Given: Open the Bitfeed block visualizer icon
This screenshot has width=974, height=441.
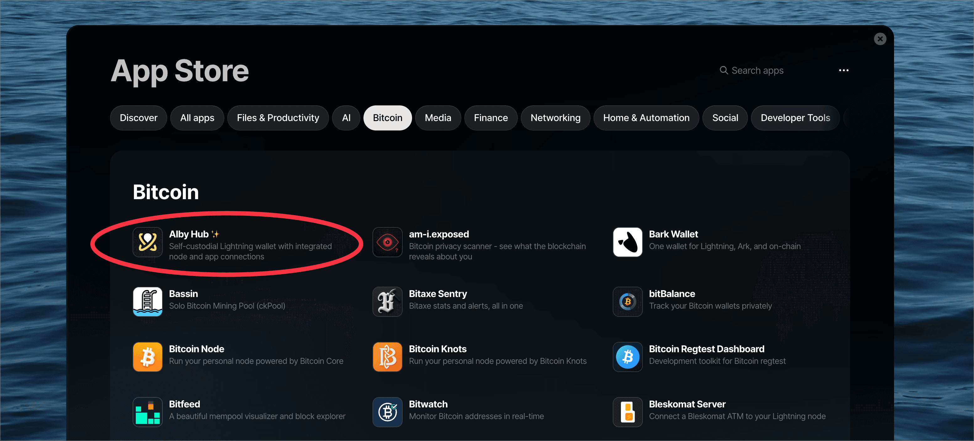Looking at the screenshot, I should point(147,412).
